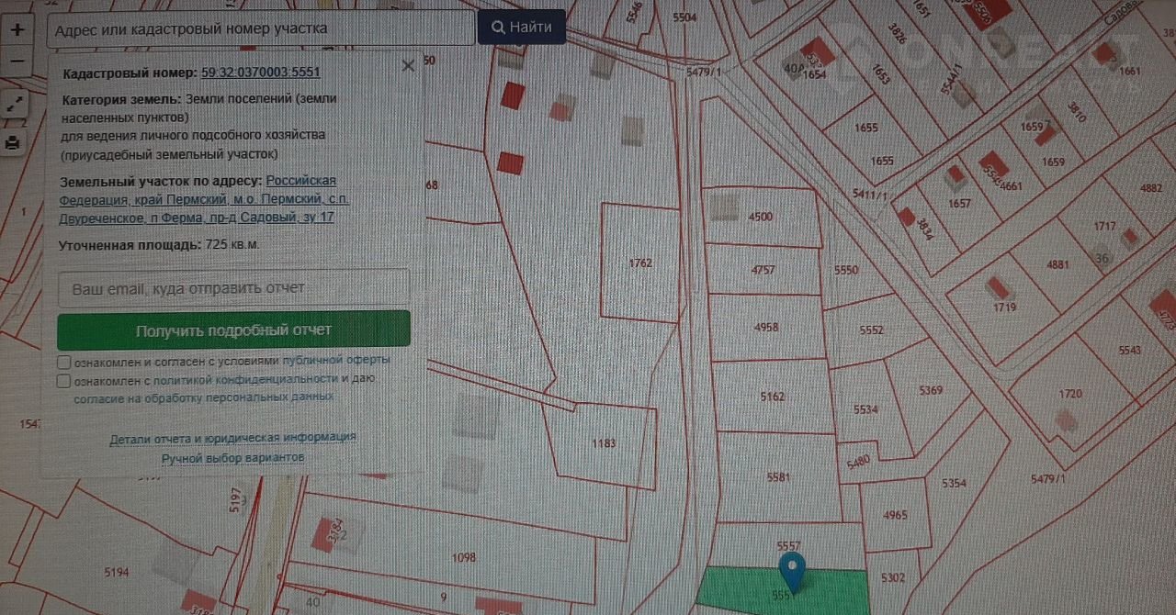This screenshot has width=1176, height=615.
Task: Open the публичной оферты link
Action: pyautogui.click(x=336, y=360)
